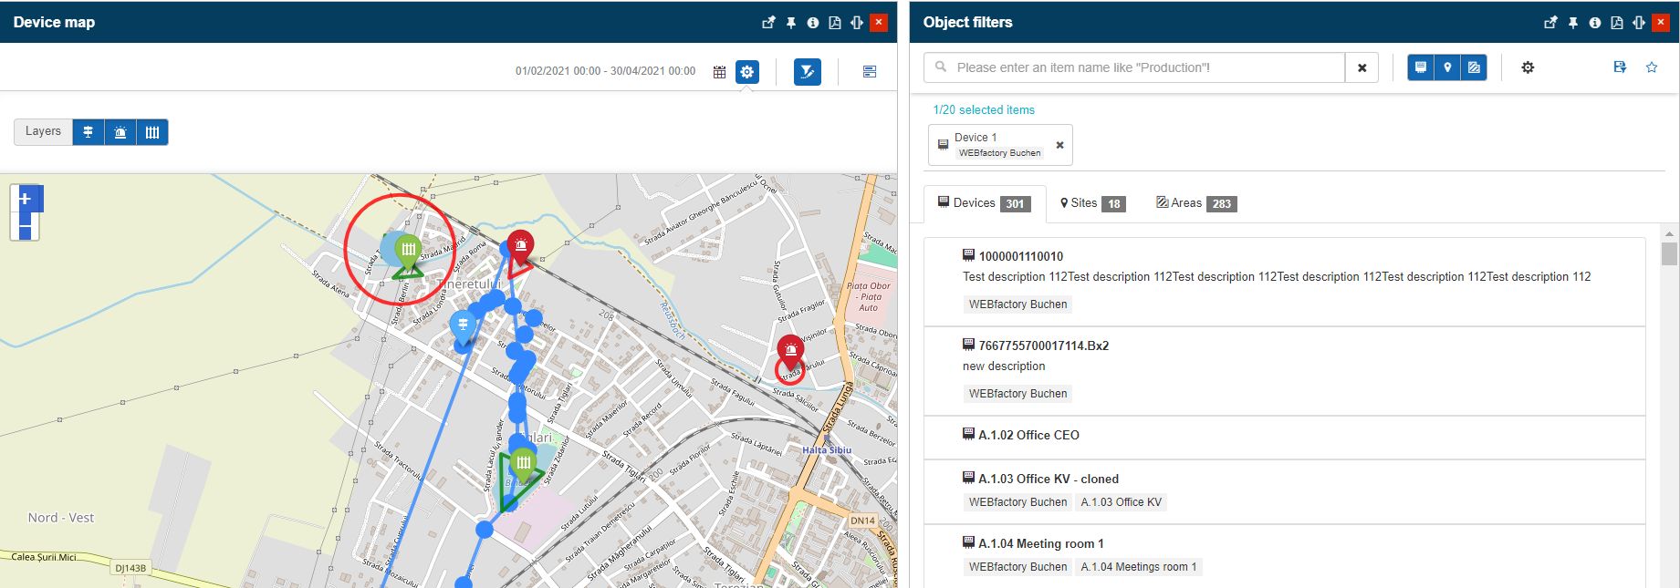Remove Device 1 from selected items
The width and height of the screenshot is (1680, 588).
1059,145
